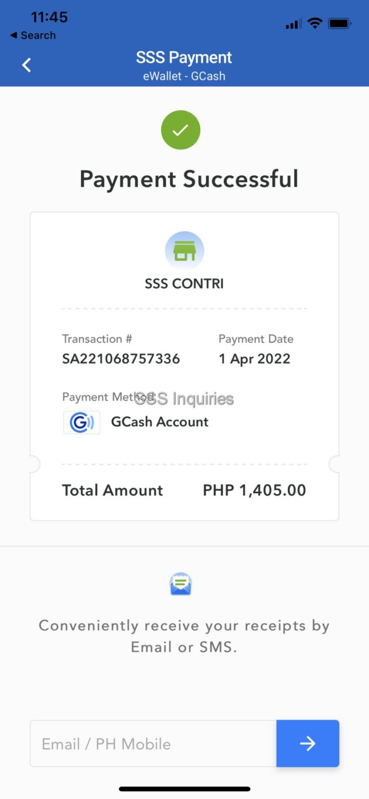This screenshot has height=799, width=369.
Task: Tap the green checkmark success icon
Action: click(180, 130)
